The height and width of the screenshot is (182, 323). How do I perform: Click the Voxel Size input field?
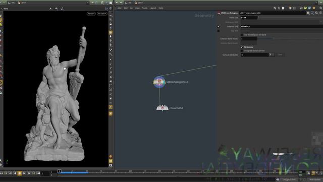point(249,18)
